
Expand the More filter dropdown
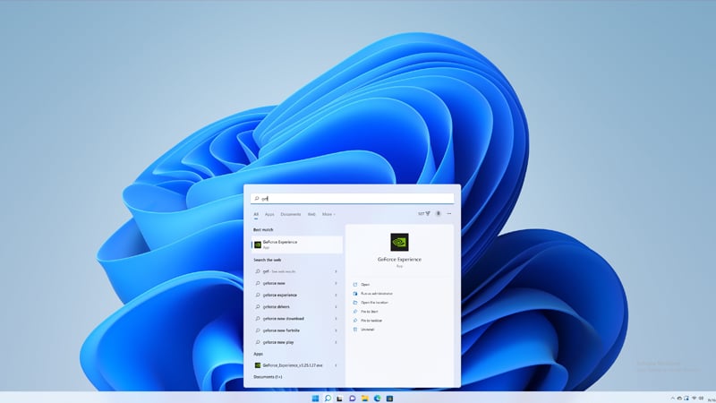pos(328,214)
